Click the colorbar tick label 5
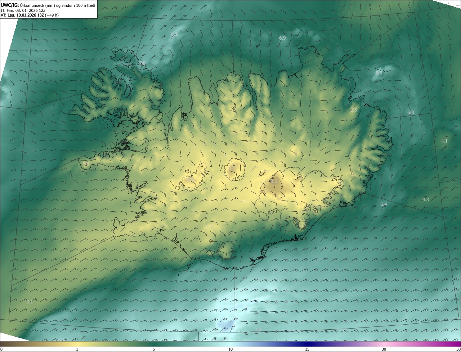The height and width of the screenshot is (352, 461). 154,349
